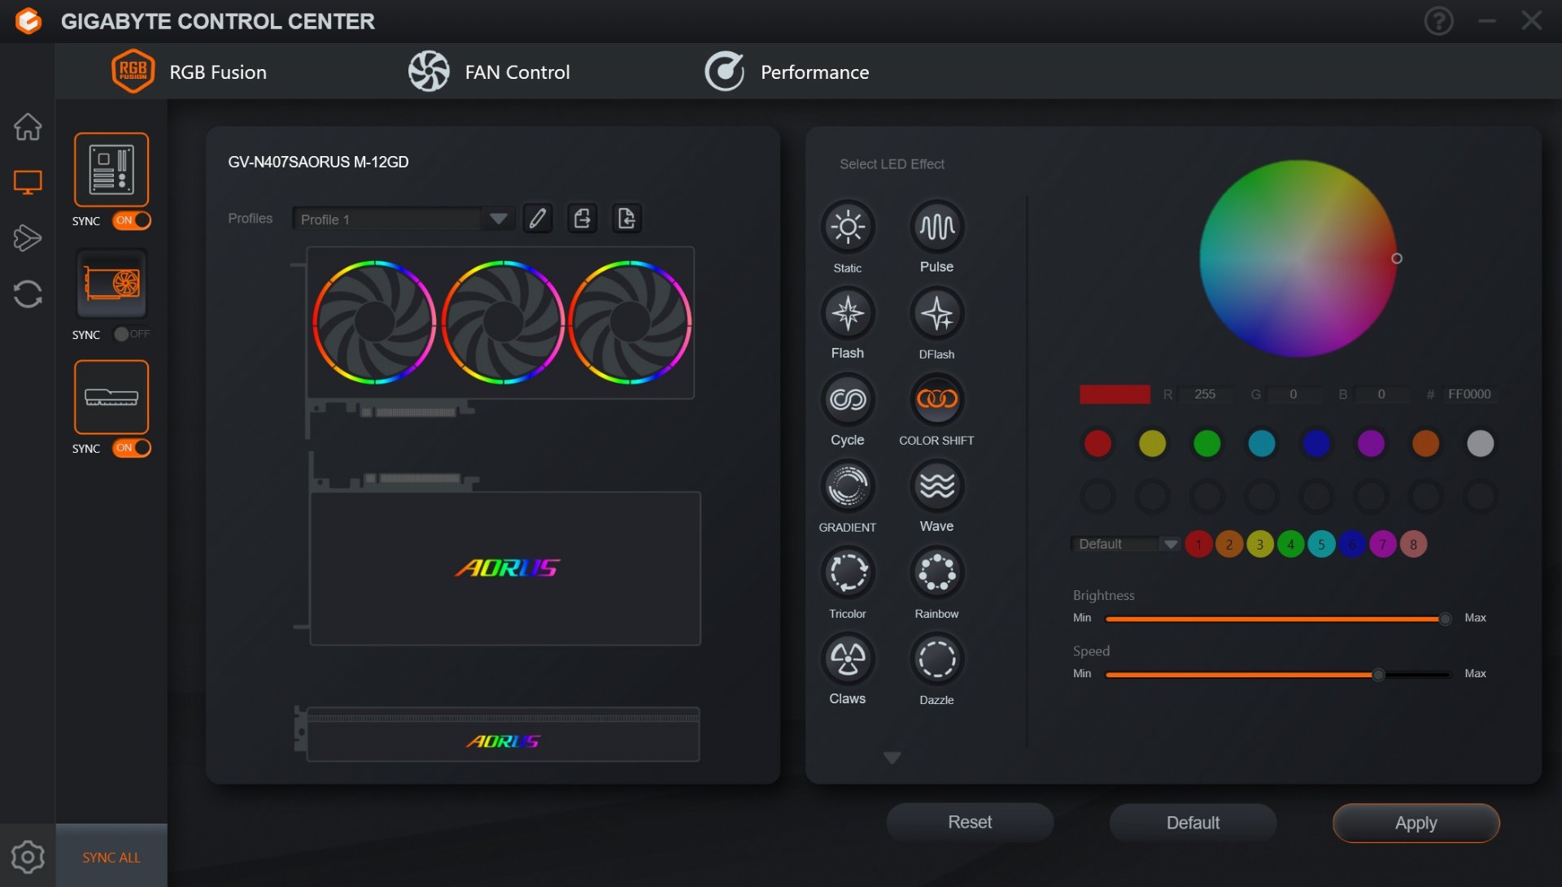Click the Apply button
This screenshot has width=1562, height=887.
tap(1416, 823)
